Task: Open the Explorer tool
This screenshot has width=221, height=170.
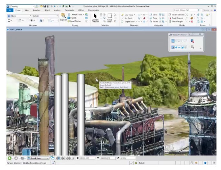Action: 63,17
